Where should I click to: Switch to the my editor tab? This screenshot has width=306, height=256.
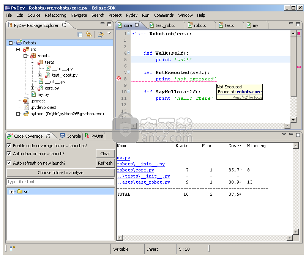tap(255, 25)
